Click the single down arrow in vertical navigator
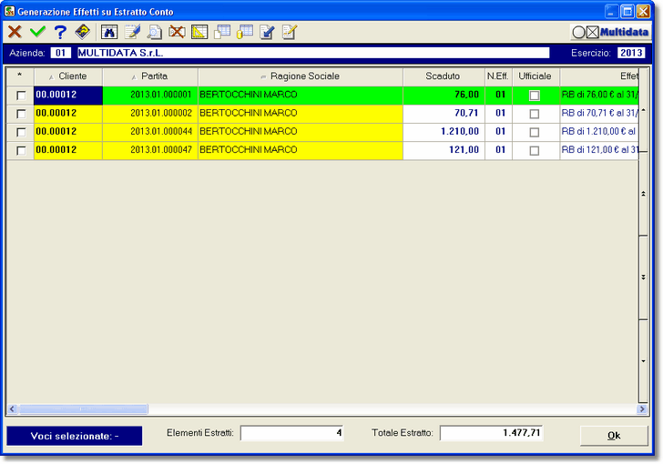 click(644, 361)
